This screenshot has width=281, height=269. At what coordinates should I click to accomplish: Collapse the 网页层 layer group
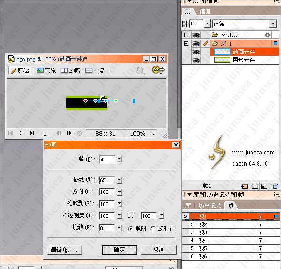pyautogui.click(x=186, y=35)
